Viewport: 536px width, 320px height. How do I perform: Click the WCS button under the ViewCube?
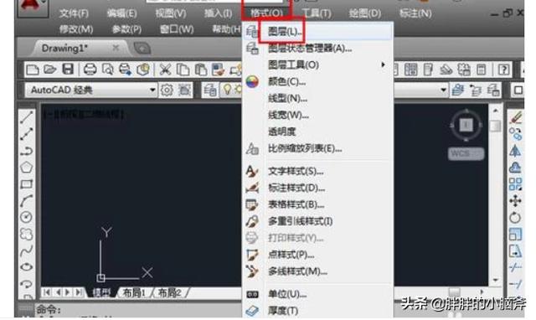(x=466, y=154)
